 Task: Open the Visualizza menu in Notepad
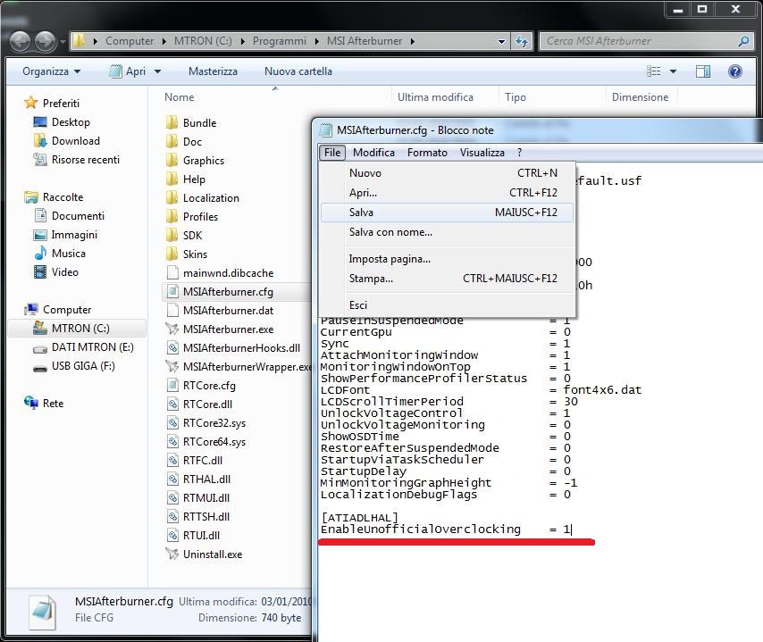(x=482, y=152)
